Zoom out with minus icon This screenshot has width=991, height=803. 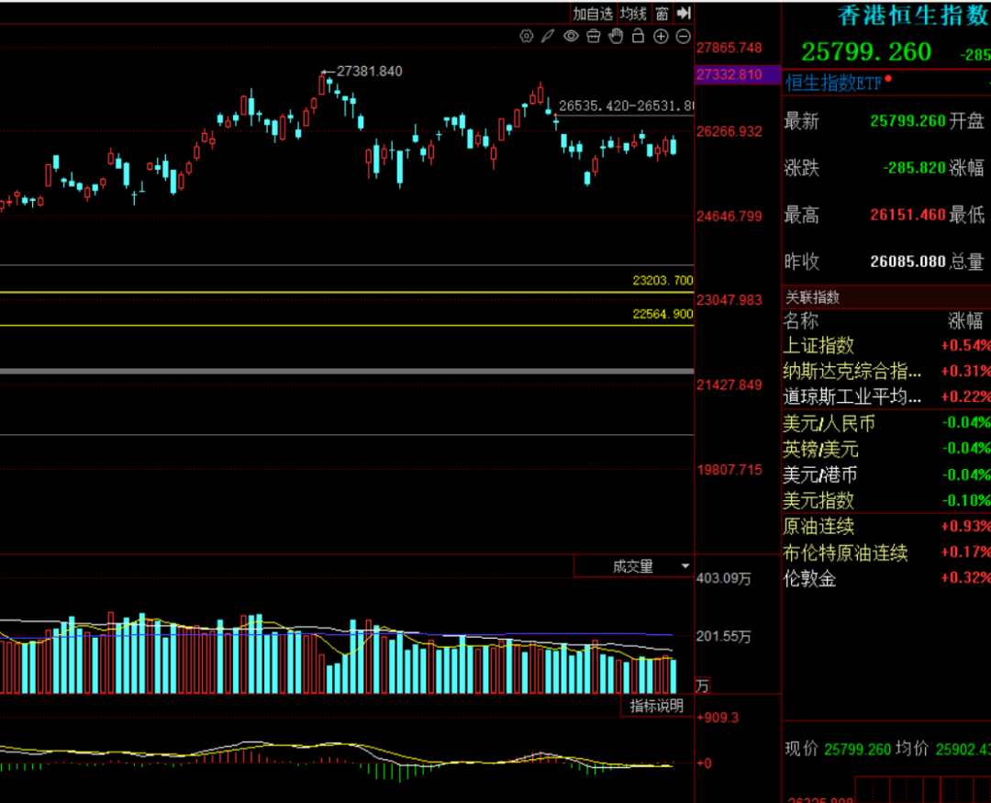683,36
